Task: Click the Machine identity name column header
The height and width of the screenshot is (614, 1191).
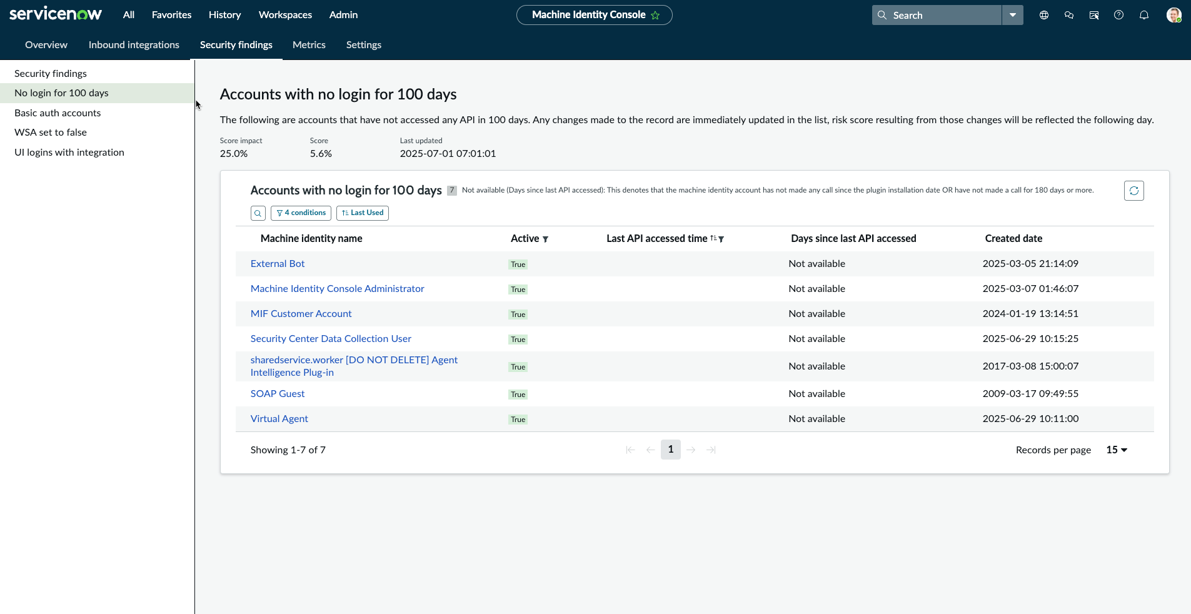Action: (x=311, y=238)
